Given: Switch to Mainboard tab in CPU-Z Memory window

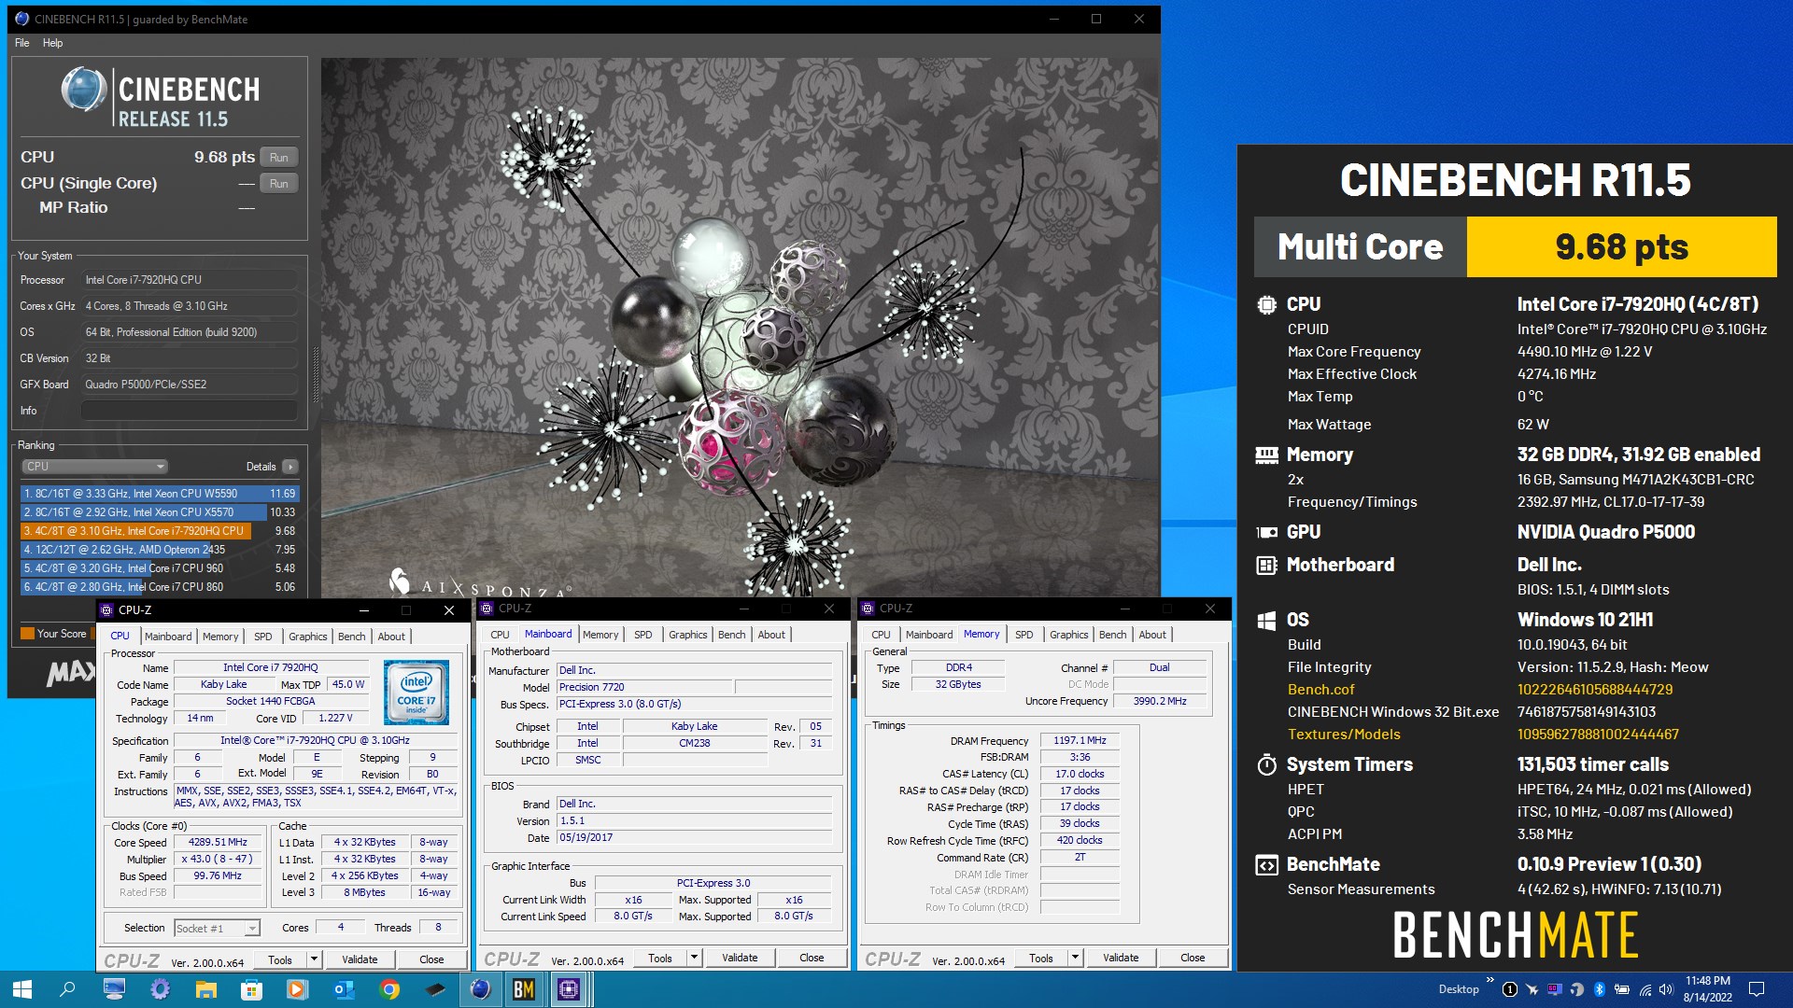Looking at the screenshot, I should click(929, 635).
